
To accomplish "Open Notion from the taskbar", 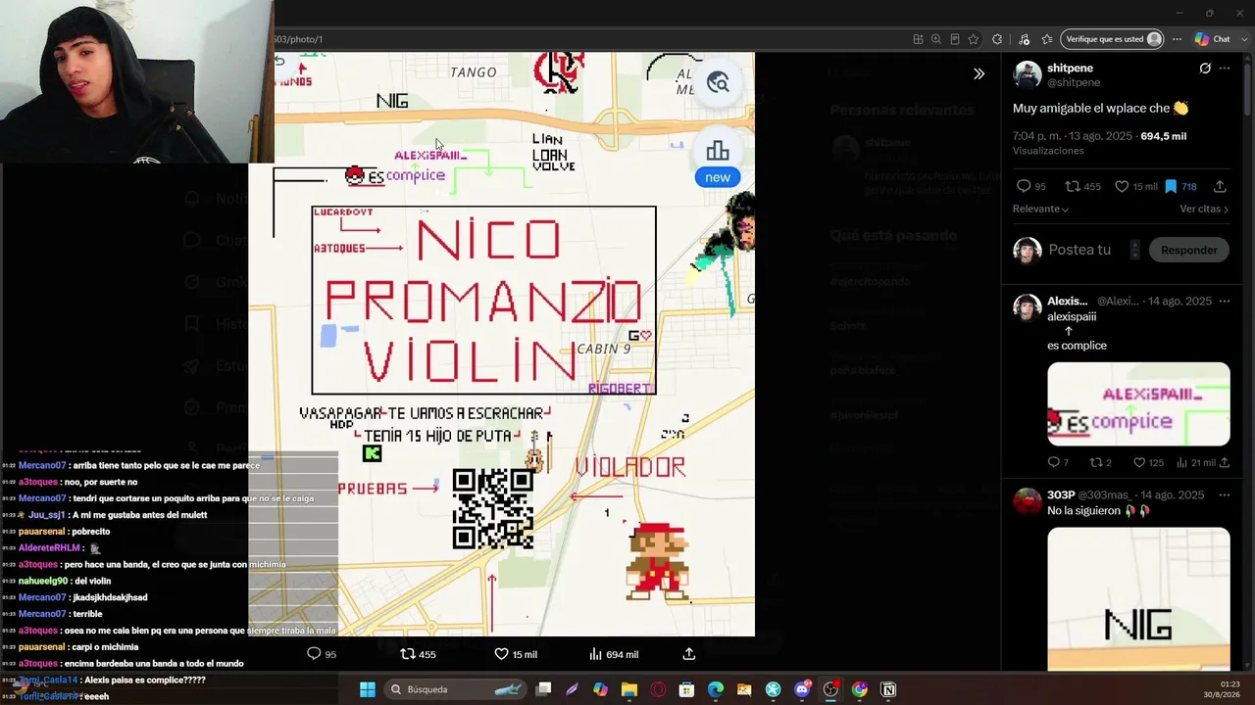I will 888,689.
